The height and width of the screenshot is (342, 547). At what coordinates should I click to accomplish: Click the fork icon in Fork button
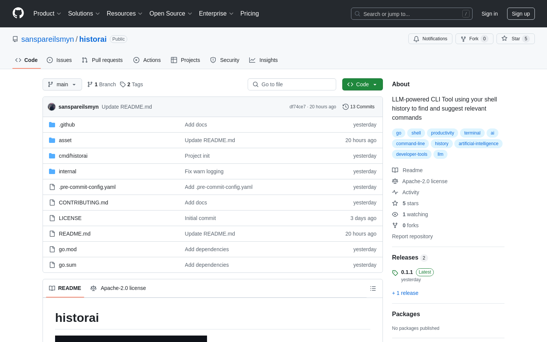(463, 39)
